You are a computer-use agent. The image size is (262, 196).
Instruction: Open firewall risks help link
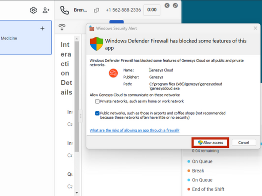pyautogui.click(x=135, y=130)
